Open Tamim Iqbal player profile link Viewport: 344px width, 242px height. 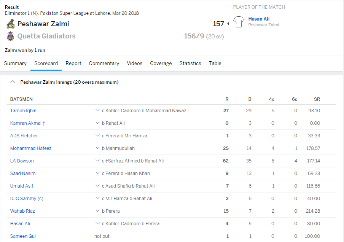23,111
